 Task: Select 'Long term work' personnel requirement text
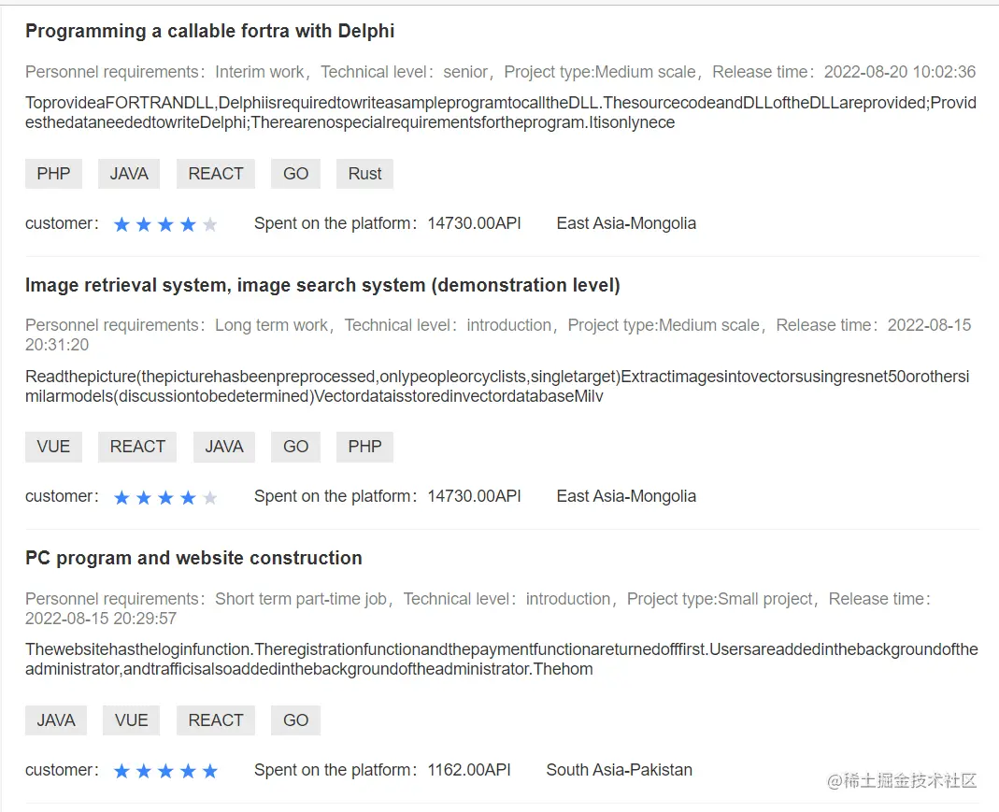tap(271, 325)
